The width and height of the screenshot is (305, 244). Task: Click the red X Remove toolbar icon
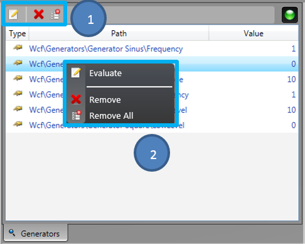tap(39, 14)
